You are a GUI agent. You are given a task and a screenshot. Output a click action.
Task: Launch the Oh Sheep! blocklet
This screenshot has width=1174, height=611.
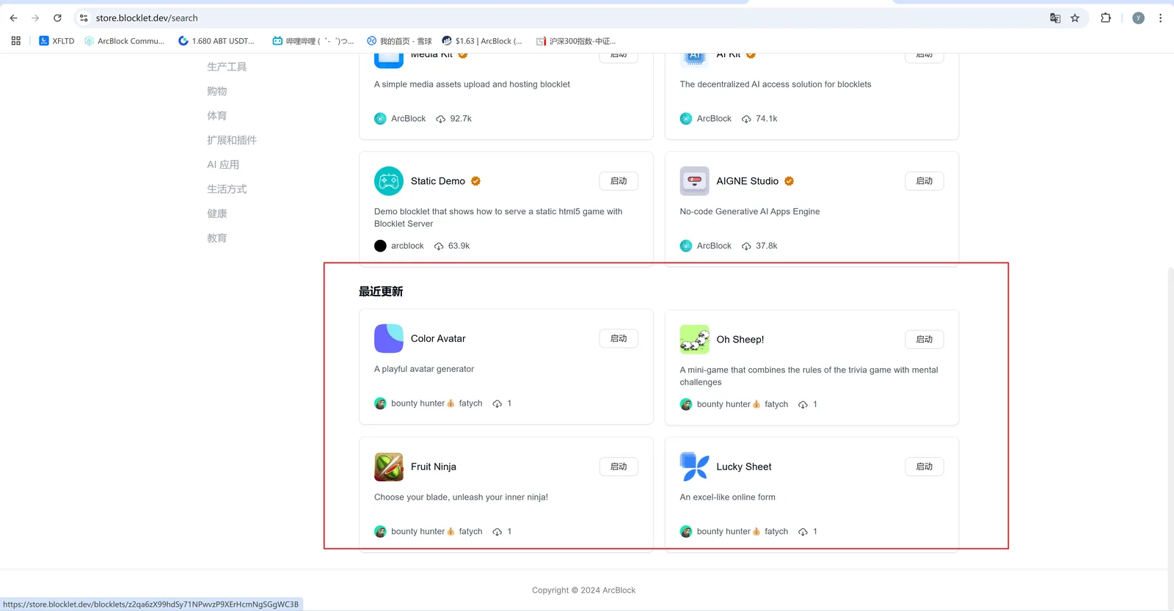tap(925, 340)
